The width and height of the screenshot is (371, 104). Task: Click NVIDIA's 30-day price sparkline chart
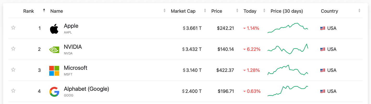pos(288,49)
